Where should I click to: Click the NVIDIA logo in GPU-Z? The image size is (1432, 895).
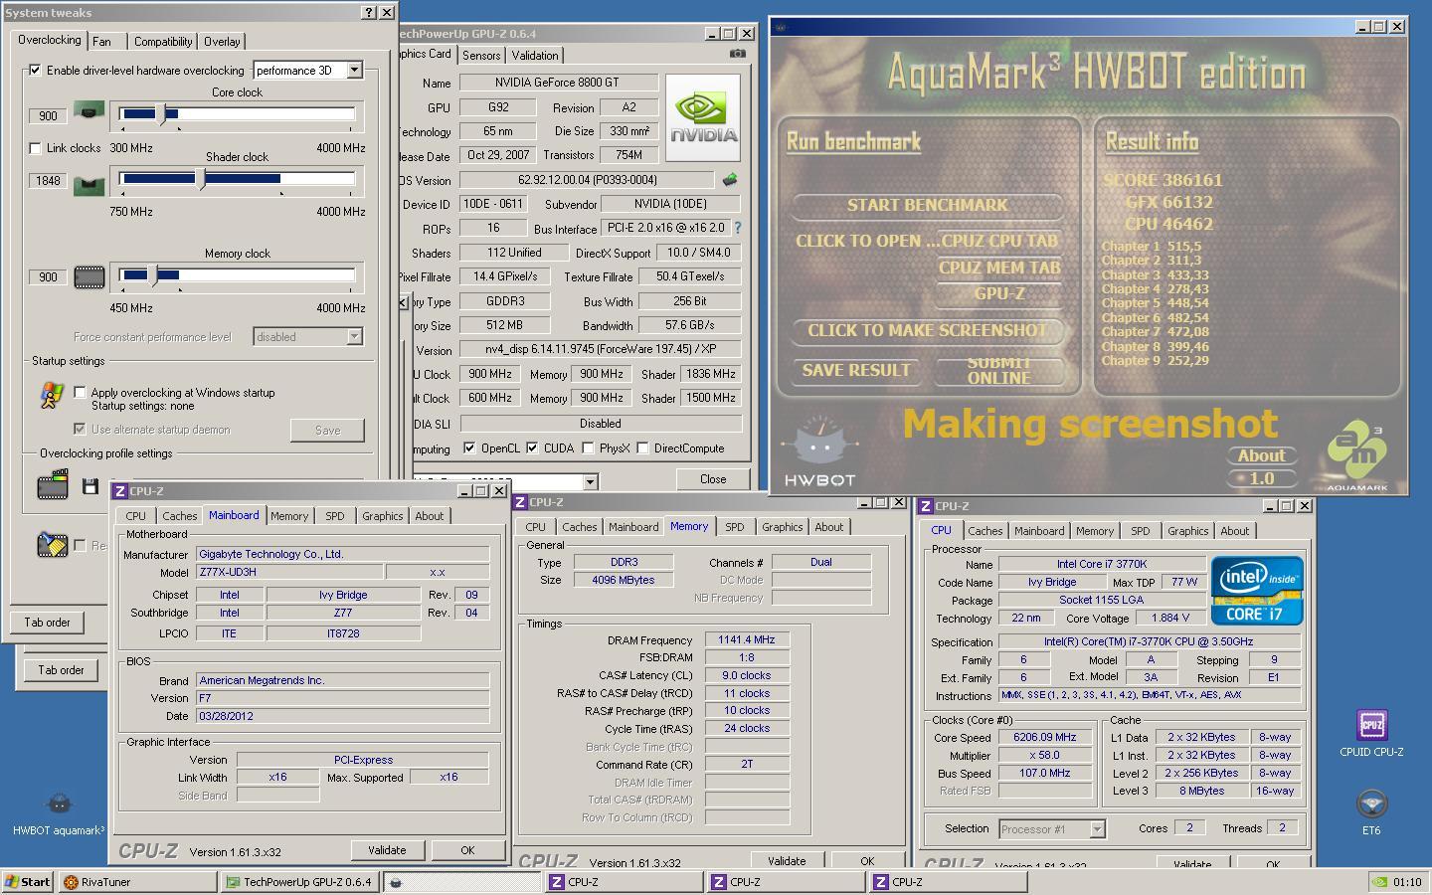703,117
